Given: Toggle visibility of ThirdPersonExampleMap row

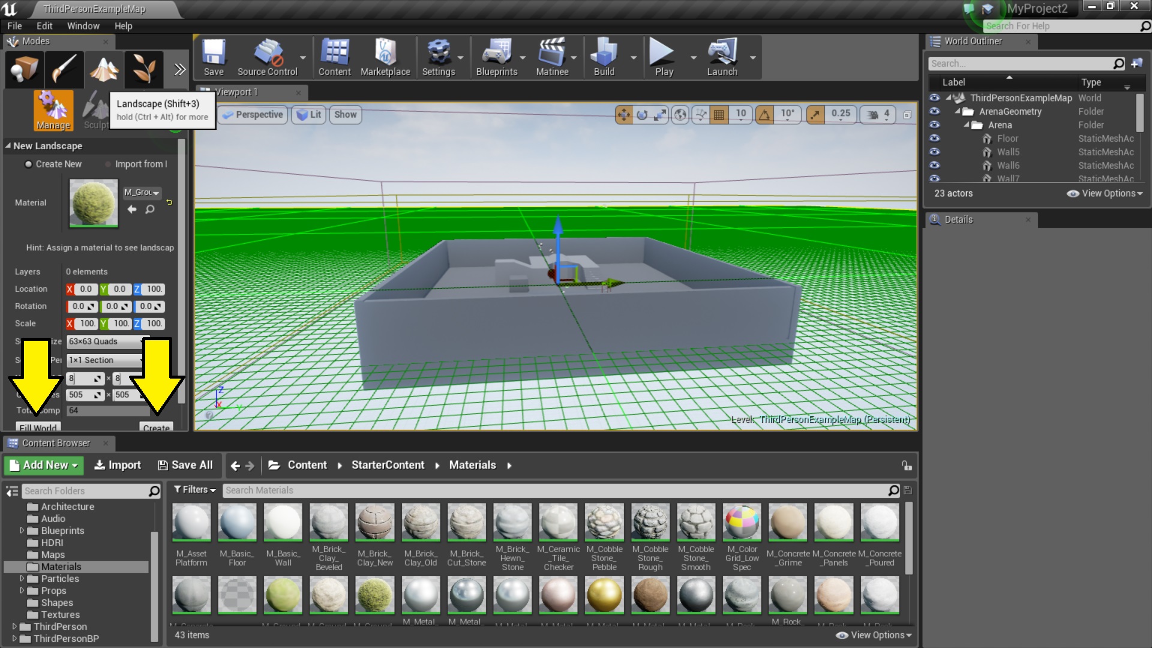Looking at the screenshot, I should 934,98.
